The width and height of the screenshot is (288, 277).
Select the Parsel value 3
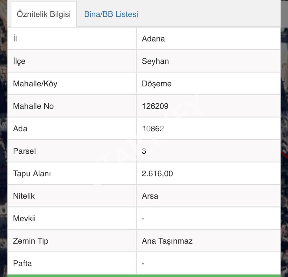tap(144, 151)
